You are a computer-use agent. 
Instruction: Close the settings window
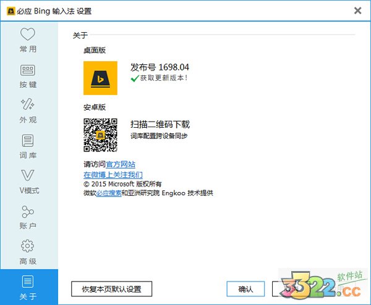[x=357, y=10]
